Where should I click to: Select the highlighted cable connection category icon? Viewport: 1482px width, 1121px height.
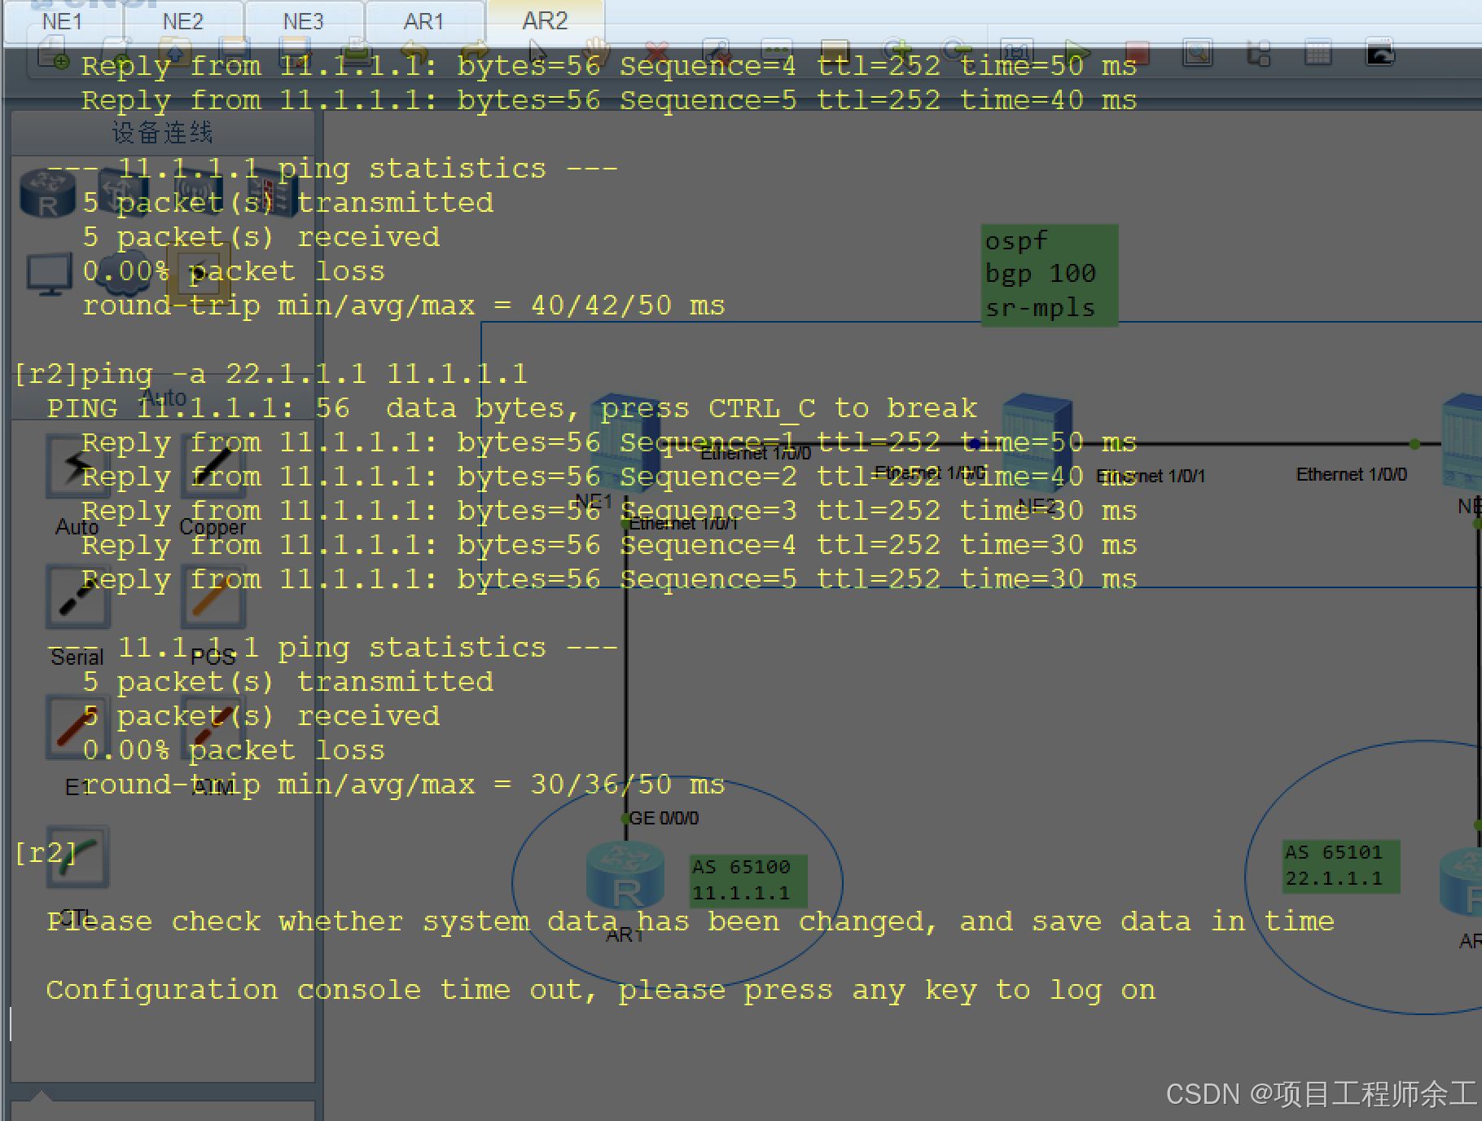pos(198,272)
